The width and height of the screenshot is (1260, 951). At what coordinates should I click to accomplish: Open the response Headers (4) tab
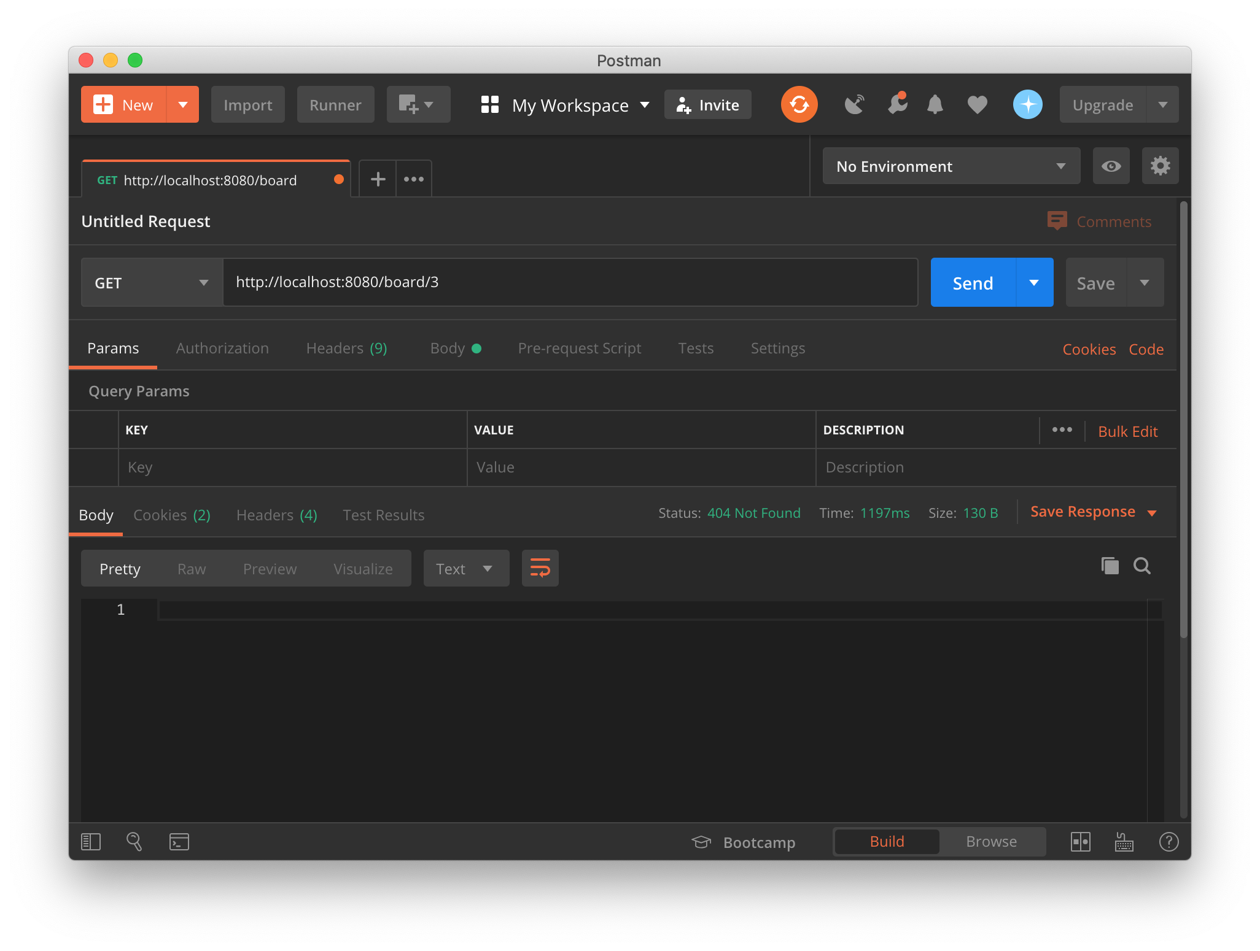pos(276,515)
